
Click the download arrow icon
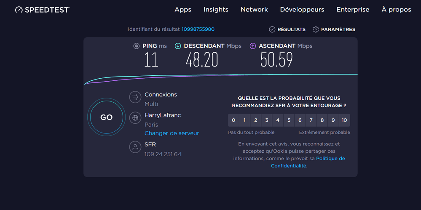178,46
